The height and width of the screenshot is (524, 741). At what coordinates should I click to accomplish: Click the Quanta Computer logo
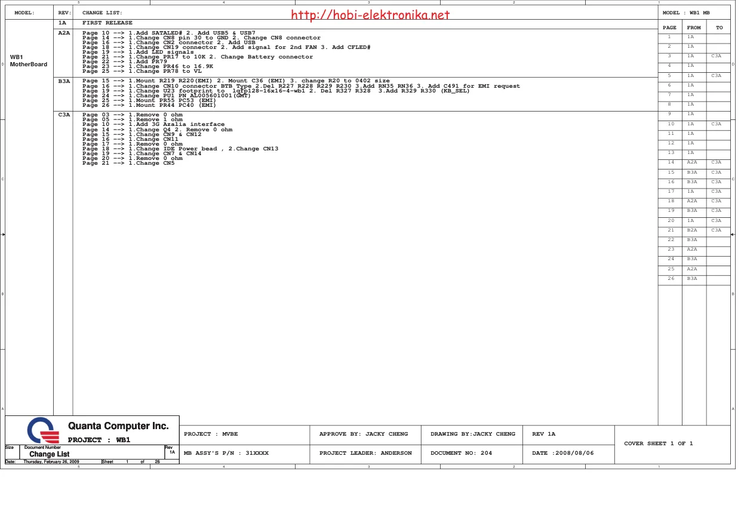[43, 430]
